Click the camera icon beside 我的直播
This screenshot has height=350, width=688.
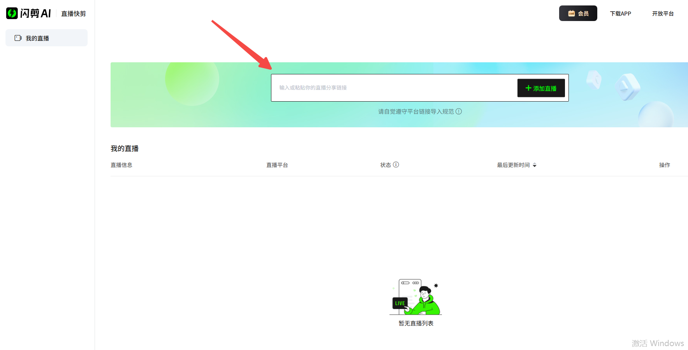coord(18,38)
